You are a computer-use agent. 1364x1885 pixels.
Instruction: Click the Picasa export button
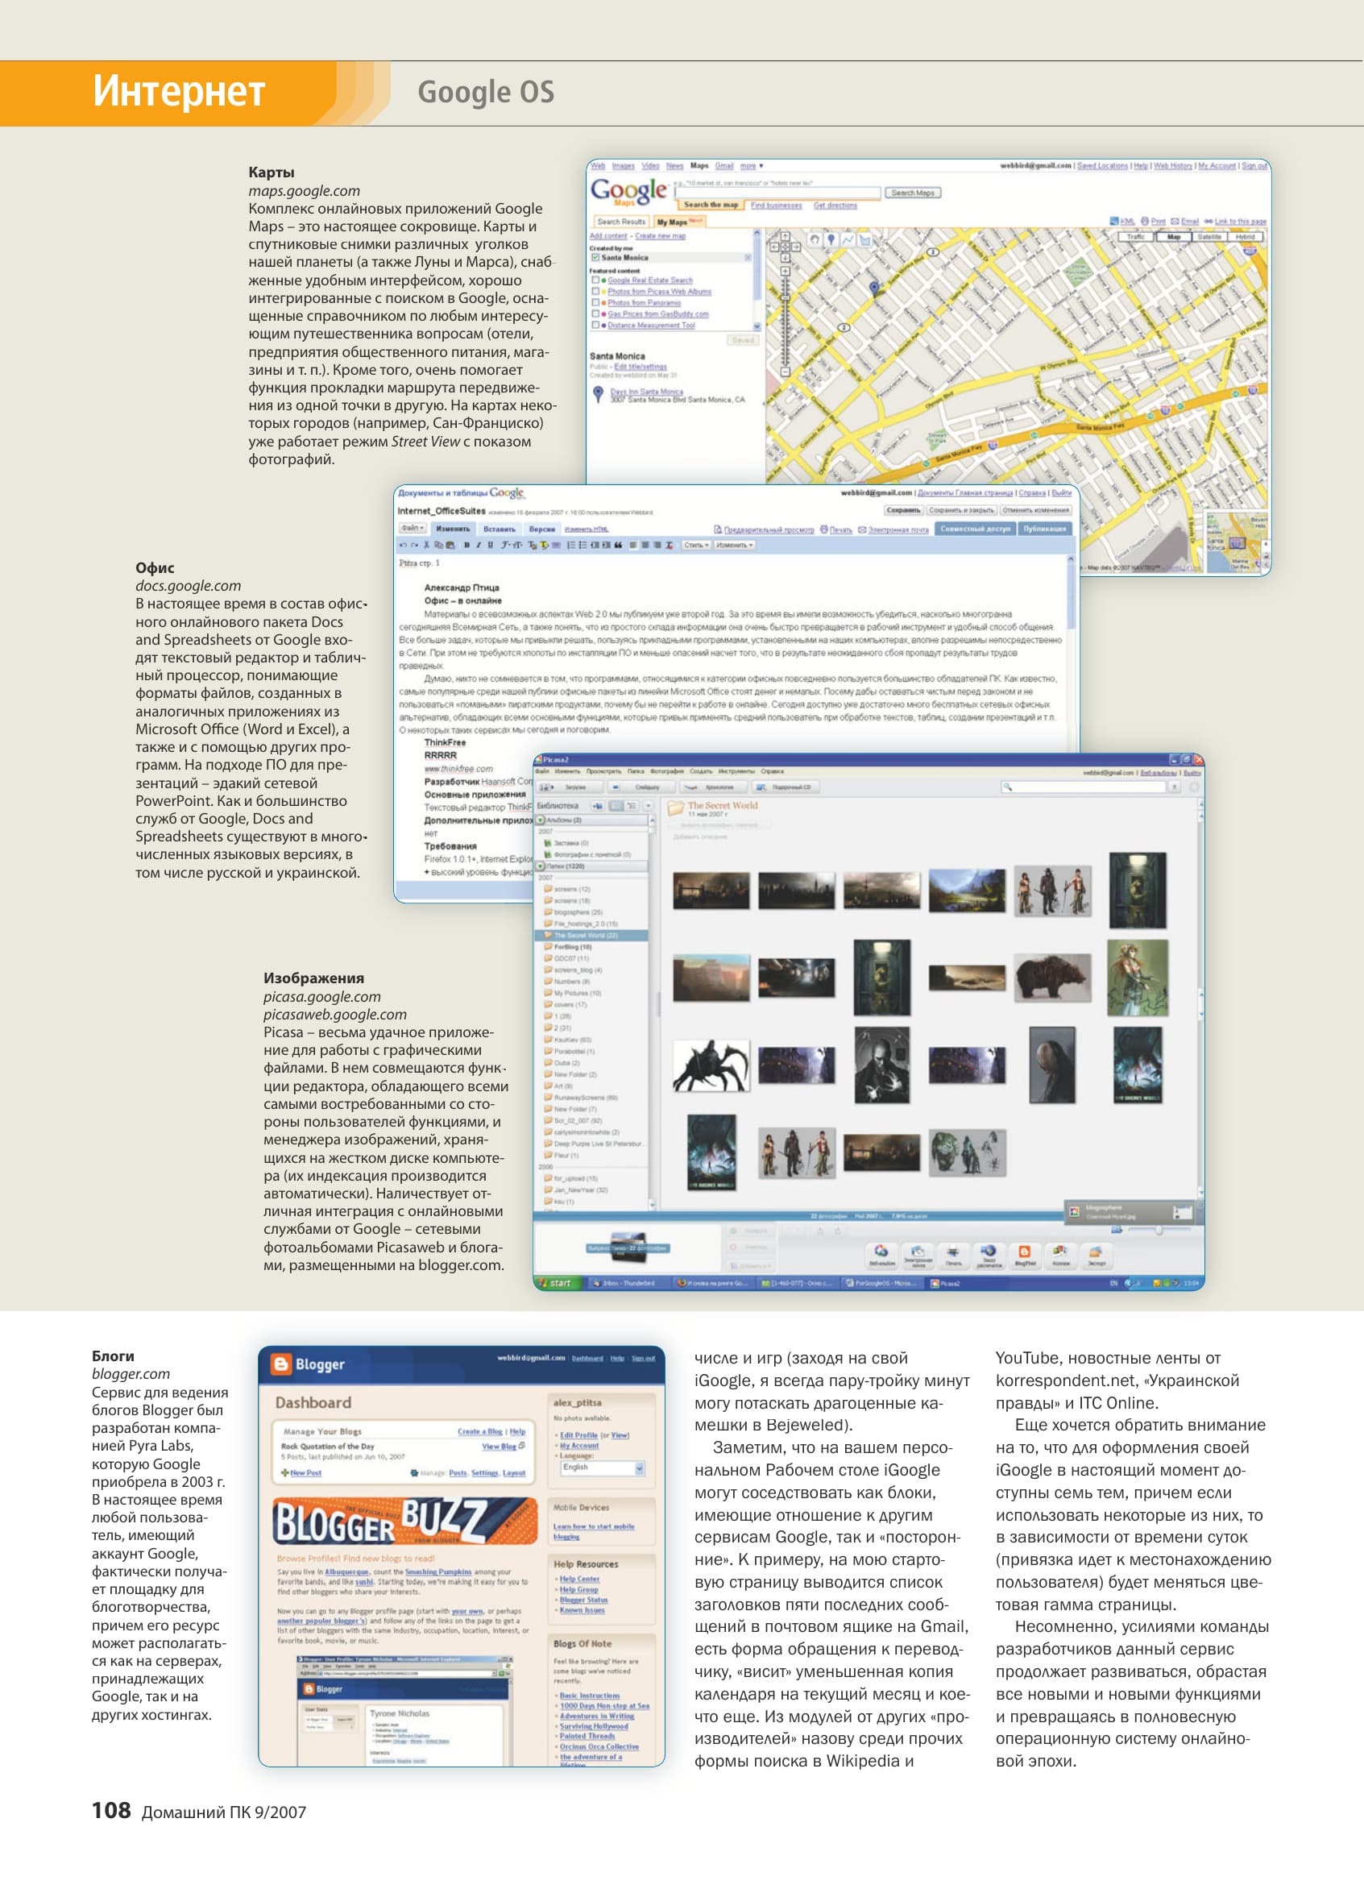coord(1097,1256)
